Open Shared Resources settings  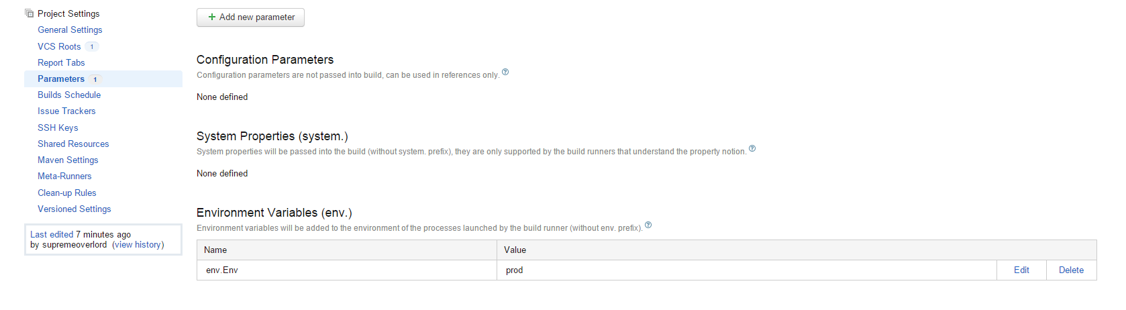[x=73, y=144]
